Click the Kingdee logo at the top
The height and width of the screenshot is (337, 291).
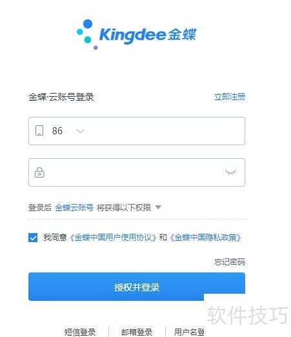pyautogui.click(x=137, y=34)
